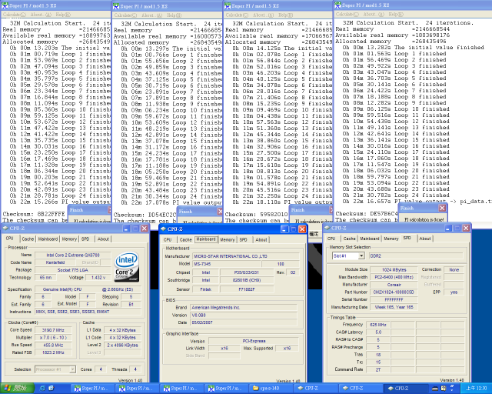492x394 pixels.
Task: Click the system clock in the tray
Action: coord(476,389)
